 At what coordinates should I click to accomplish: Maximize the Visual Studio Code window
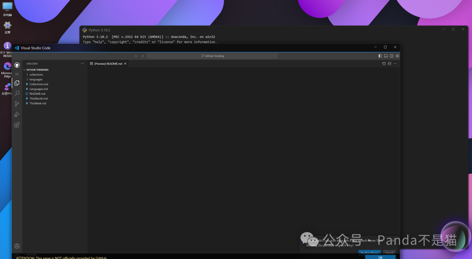(385, 47)
